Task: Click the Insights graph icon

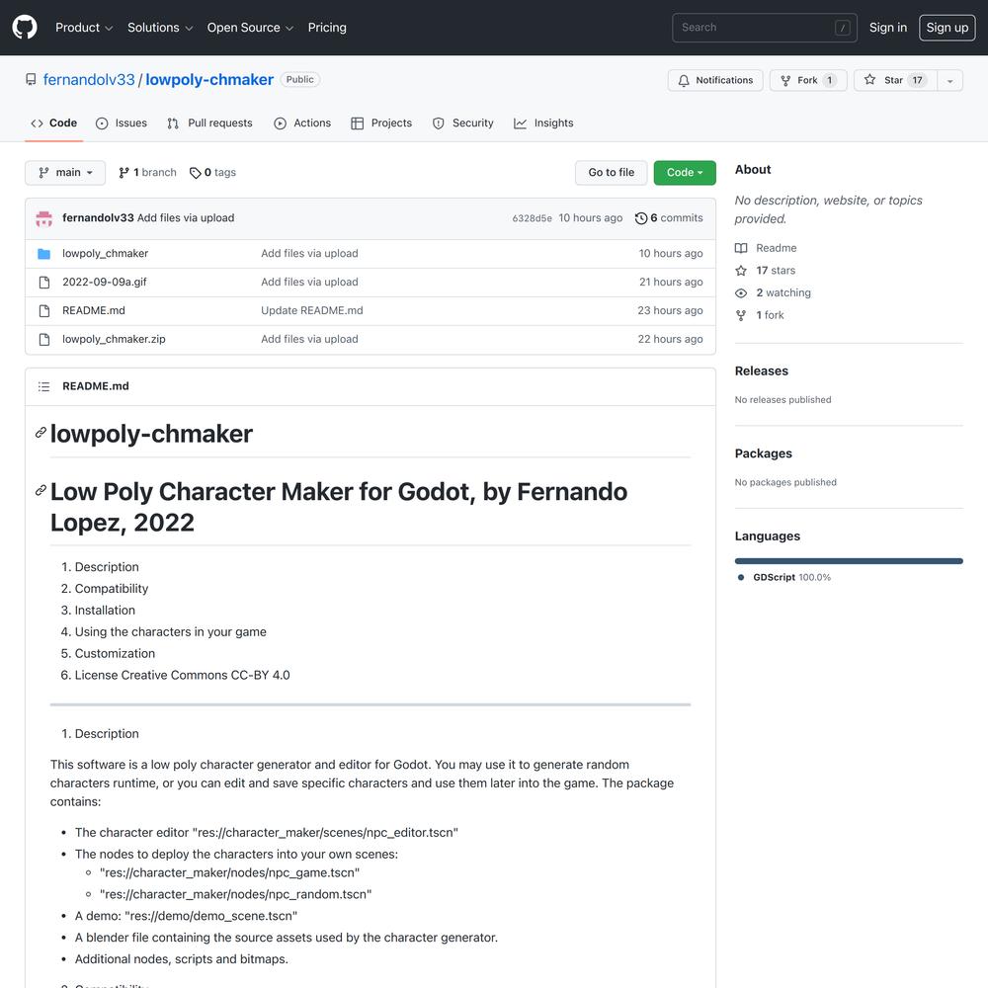Action: pos(520,123)
